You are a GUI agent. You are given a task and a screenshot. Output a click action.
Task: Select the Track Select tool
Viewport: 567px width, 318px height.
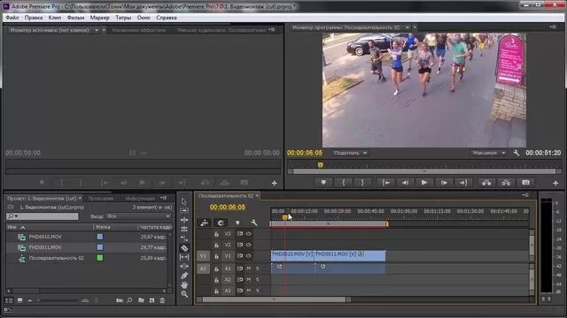pyautogui.click(x=184, y=210)
